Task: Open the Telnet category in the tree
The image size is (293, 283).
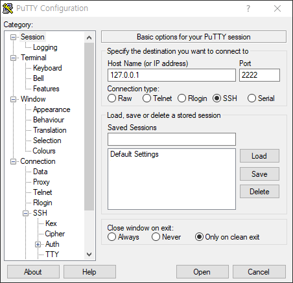Action: (43, 192)
